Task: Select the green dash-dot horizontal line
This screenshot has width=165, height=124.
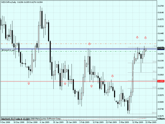Action: click(x=79, y=51)
